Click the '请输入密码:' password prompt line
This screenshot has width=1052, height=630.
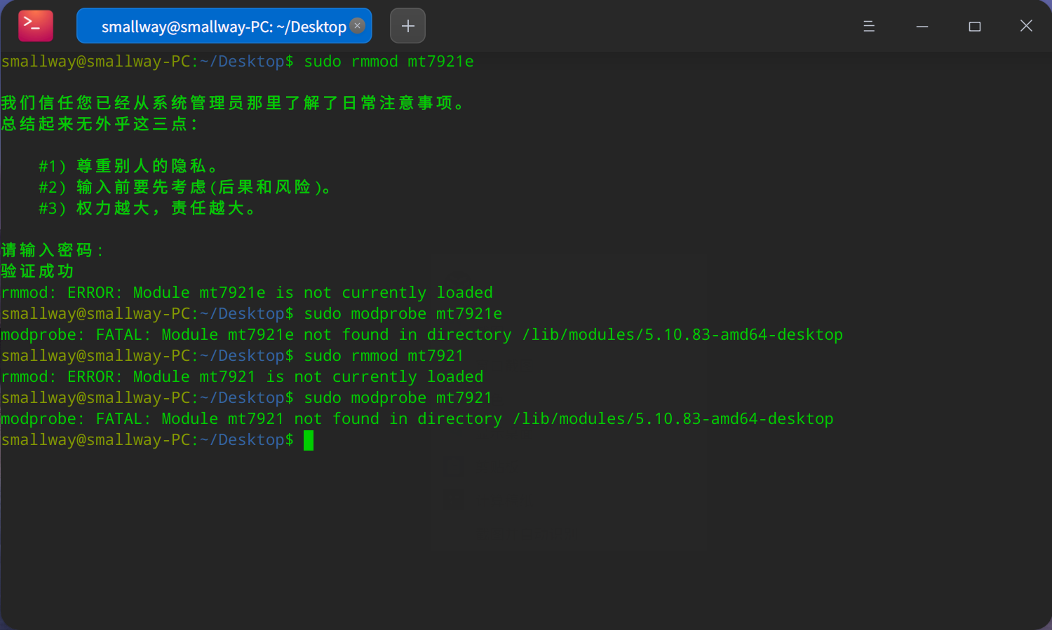click(53, 251)
